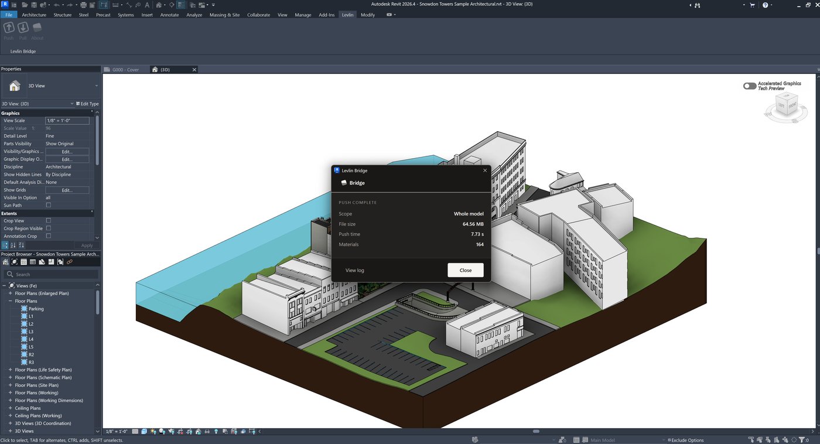
Task: Check the Annotation Crop checkbox
Action: tap(49, 236)
